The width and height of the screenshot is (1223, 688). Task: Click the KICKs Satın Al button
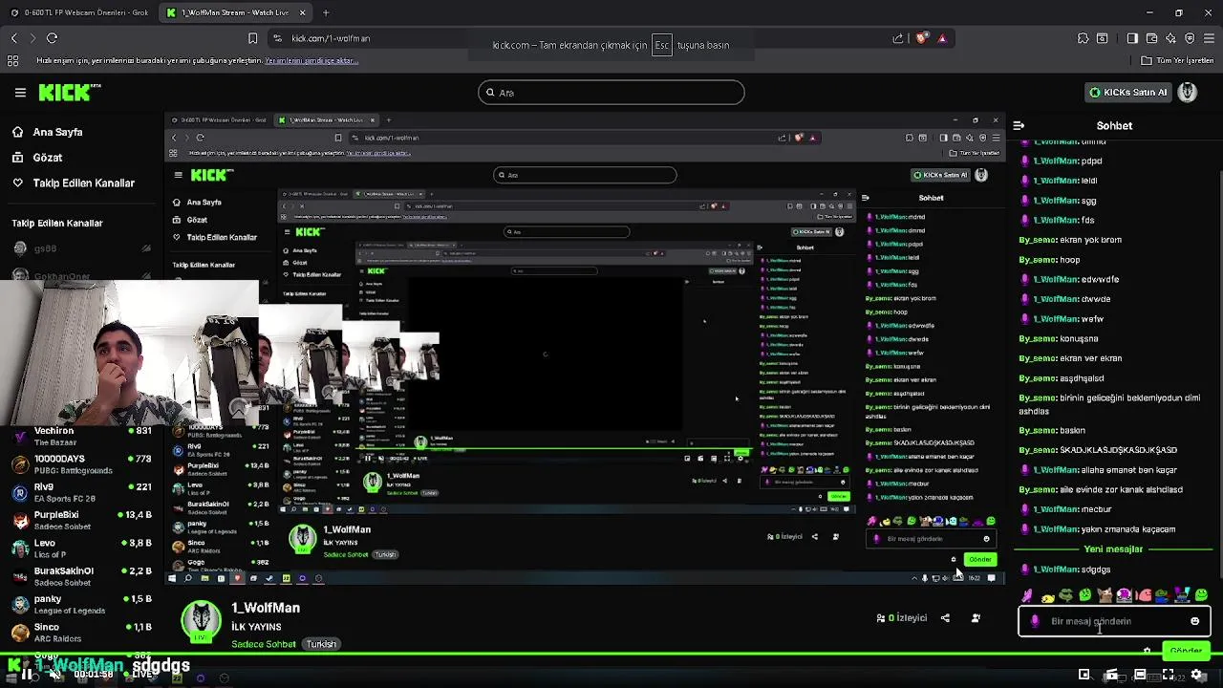[x=1129, y=93]
